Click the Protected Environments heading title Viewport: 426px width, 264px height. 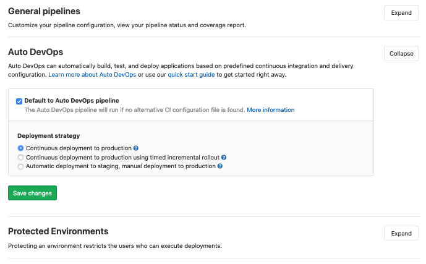[x=58, y=231]
